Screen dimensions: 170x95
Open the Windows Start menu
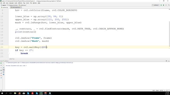(2, 93)
